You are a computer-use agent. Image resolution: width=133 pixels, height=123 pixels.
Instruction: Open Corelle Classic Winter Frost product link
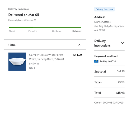tap(47, 57)
